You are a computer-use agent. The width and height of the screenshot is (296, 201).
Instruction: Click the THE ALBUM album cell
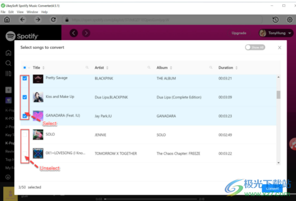click(x=166, y=79)
